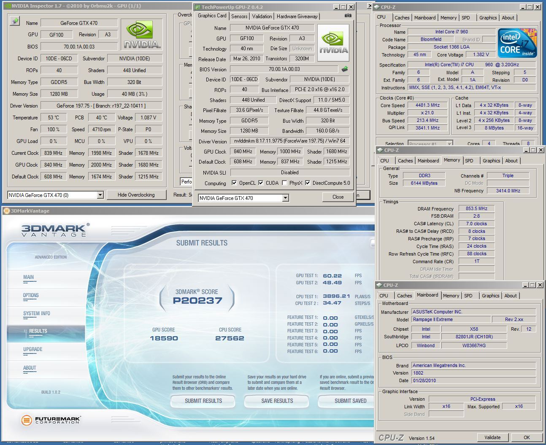The height and width of the screenshot is (445, 546).
Task: Click the Intel Core i7 960 name field
Action: 451,32
